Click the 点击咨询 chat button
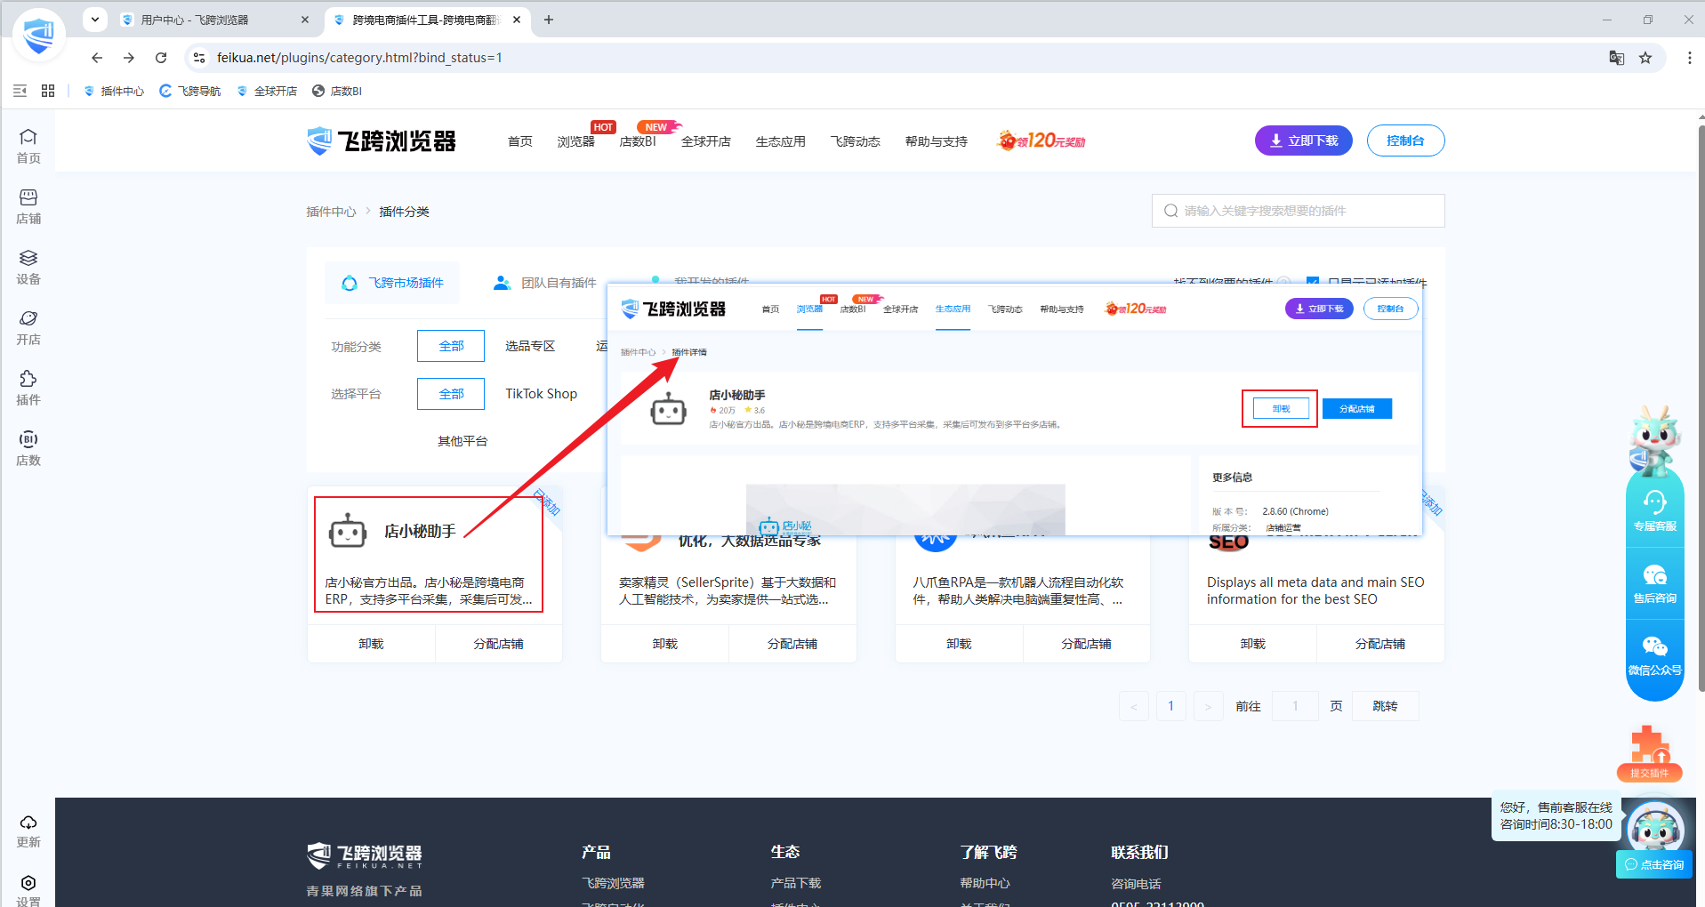1705x907 pixels. pyautogui.click(x=1654, y=864)
